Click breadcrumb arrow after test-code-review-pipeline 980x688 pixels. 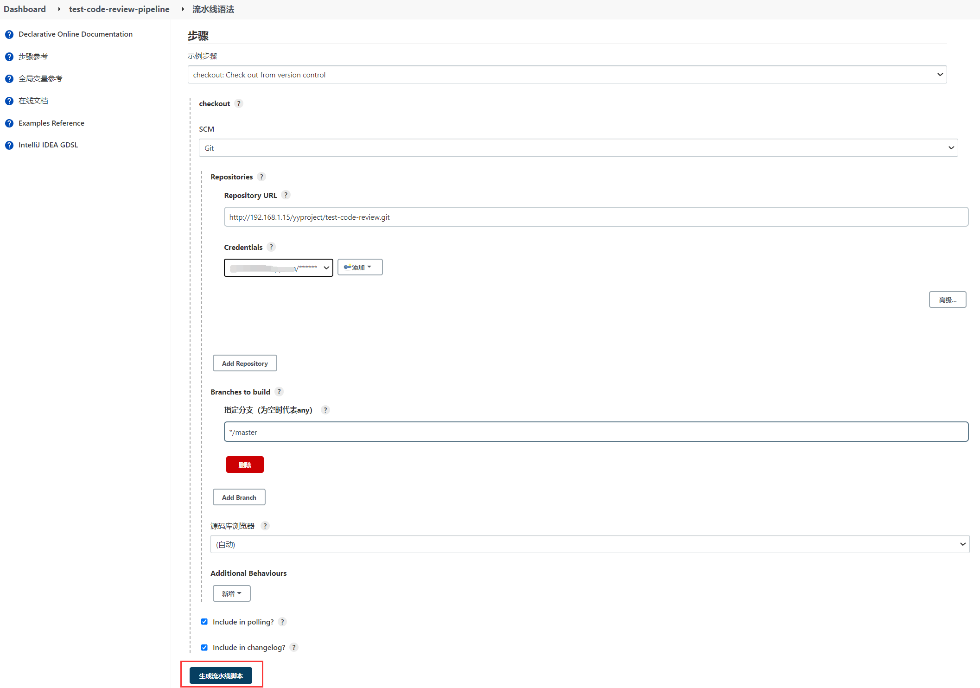[183, 9]
